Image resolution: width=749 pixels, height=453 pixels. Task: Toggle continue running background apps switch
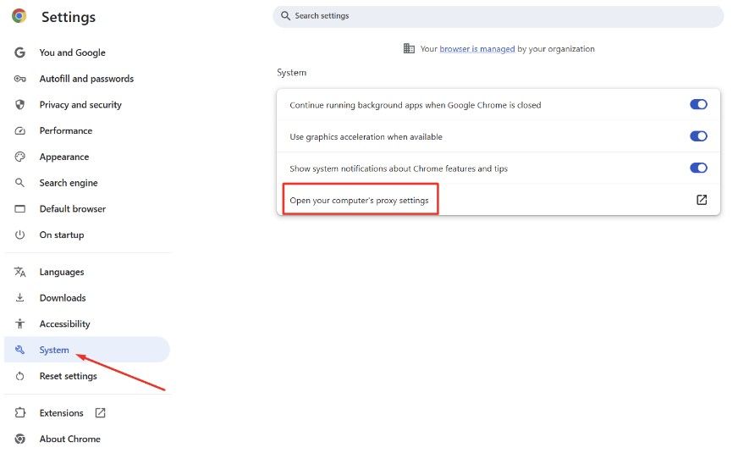coord(698,104)
